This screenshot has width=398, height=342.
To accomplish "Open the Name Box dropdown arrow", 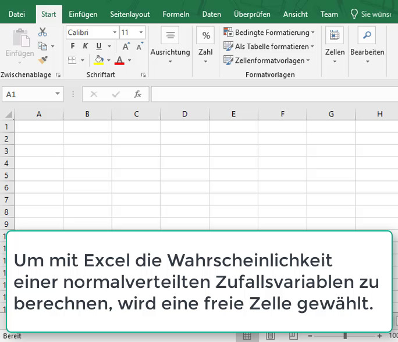I will [x=58, y=94].
